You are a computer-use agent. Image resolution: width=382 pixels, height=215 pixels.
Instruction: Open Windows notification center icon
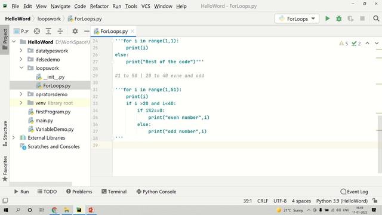pos(374,210)
